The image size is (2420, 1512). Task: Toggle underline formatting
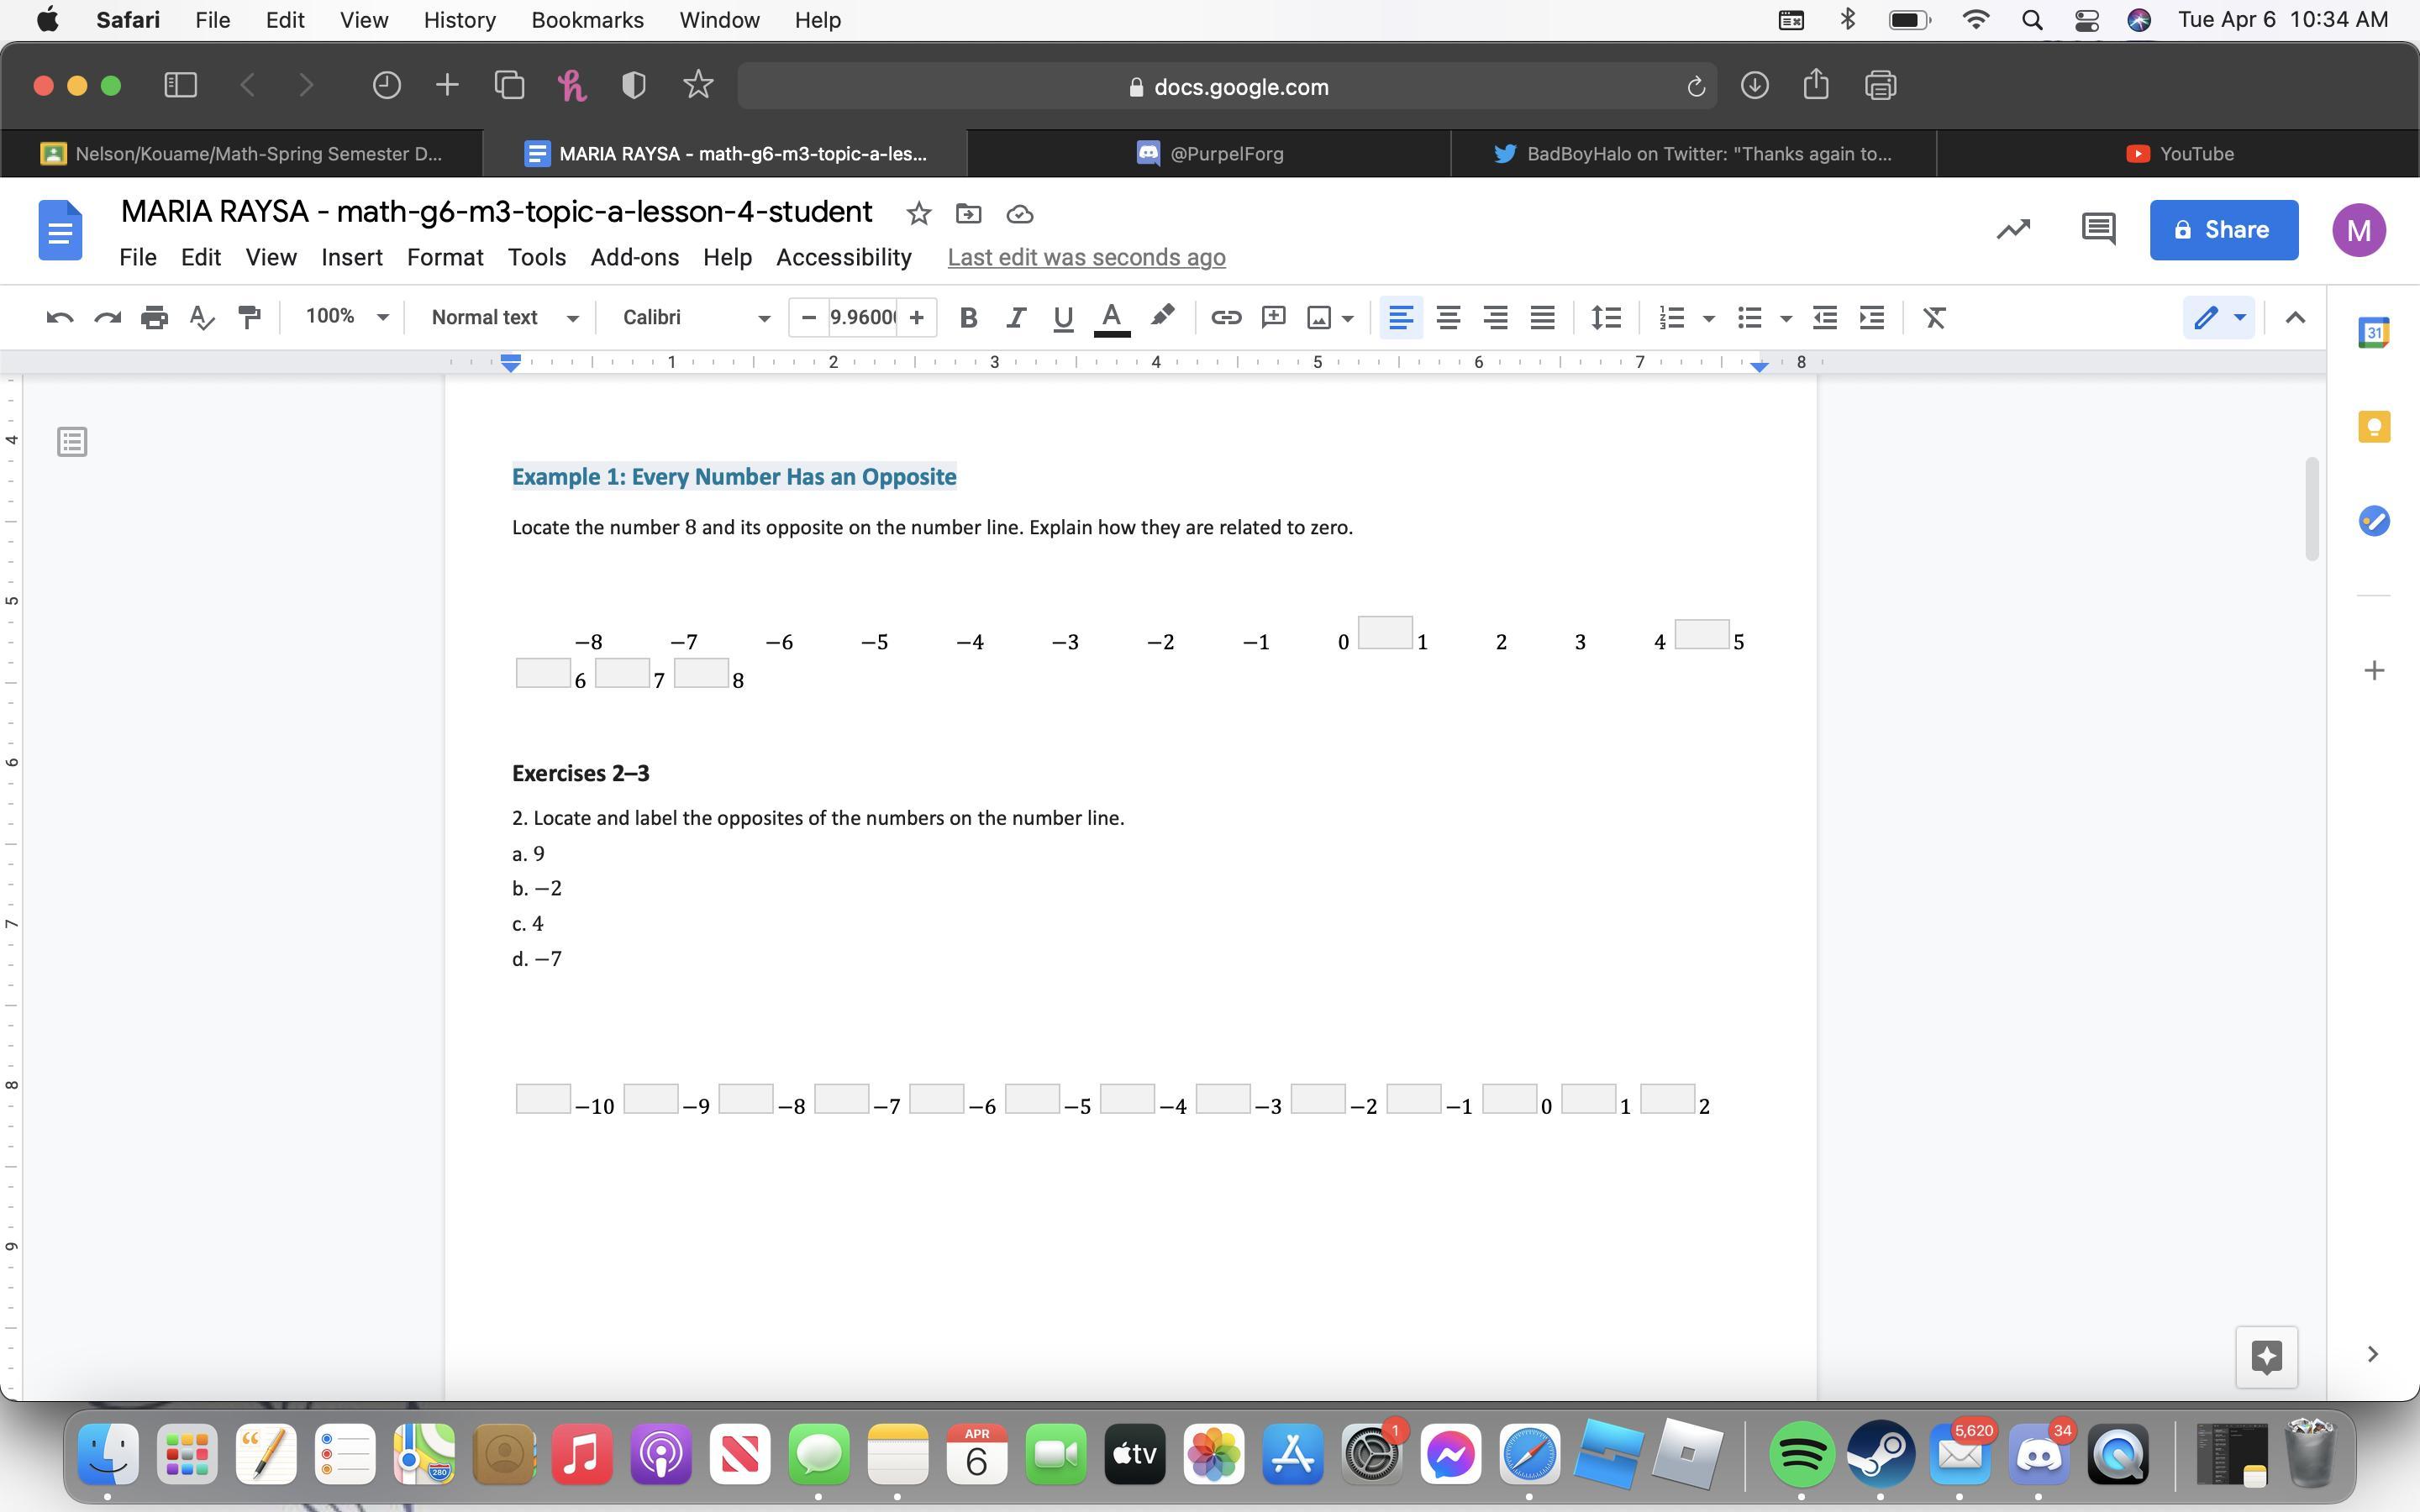(x=1062, y=317)
